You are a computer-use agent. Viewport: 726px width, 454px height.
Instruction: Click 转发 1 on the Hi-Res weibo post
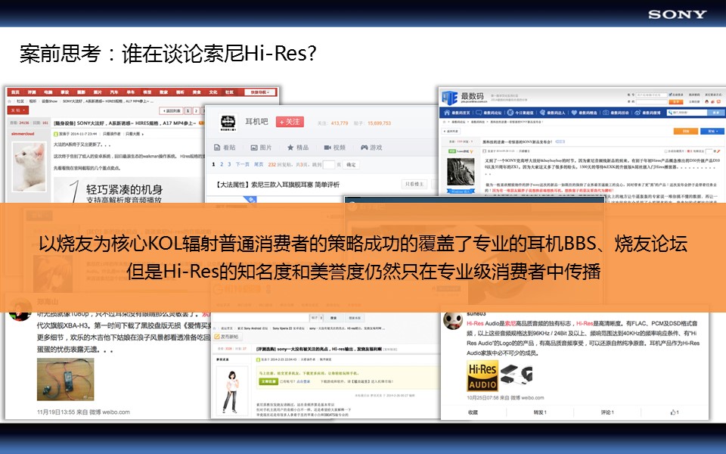pos(540,412)
